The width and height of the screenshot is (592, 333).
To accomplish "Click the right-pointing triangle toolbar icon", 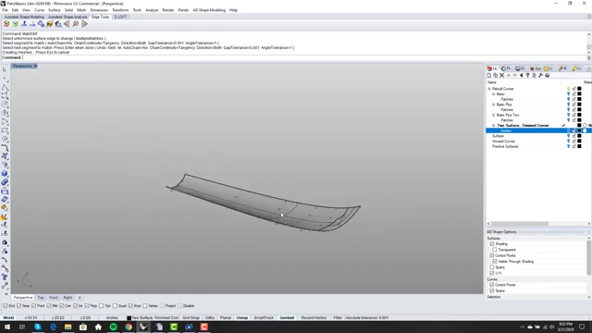I will coord(84,24).
